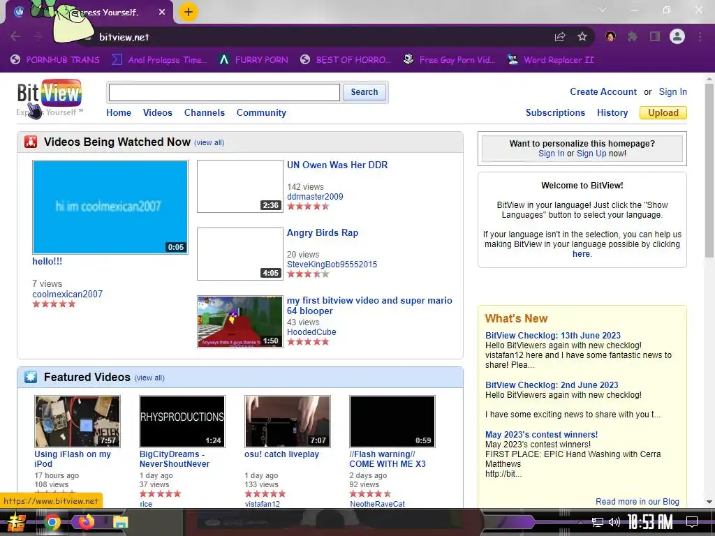Bookmark this page with the star icon
This screenshot has width=715, height=536.
(x=582, y=37)
